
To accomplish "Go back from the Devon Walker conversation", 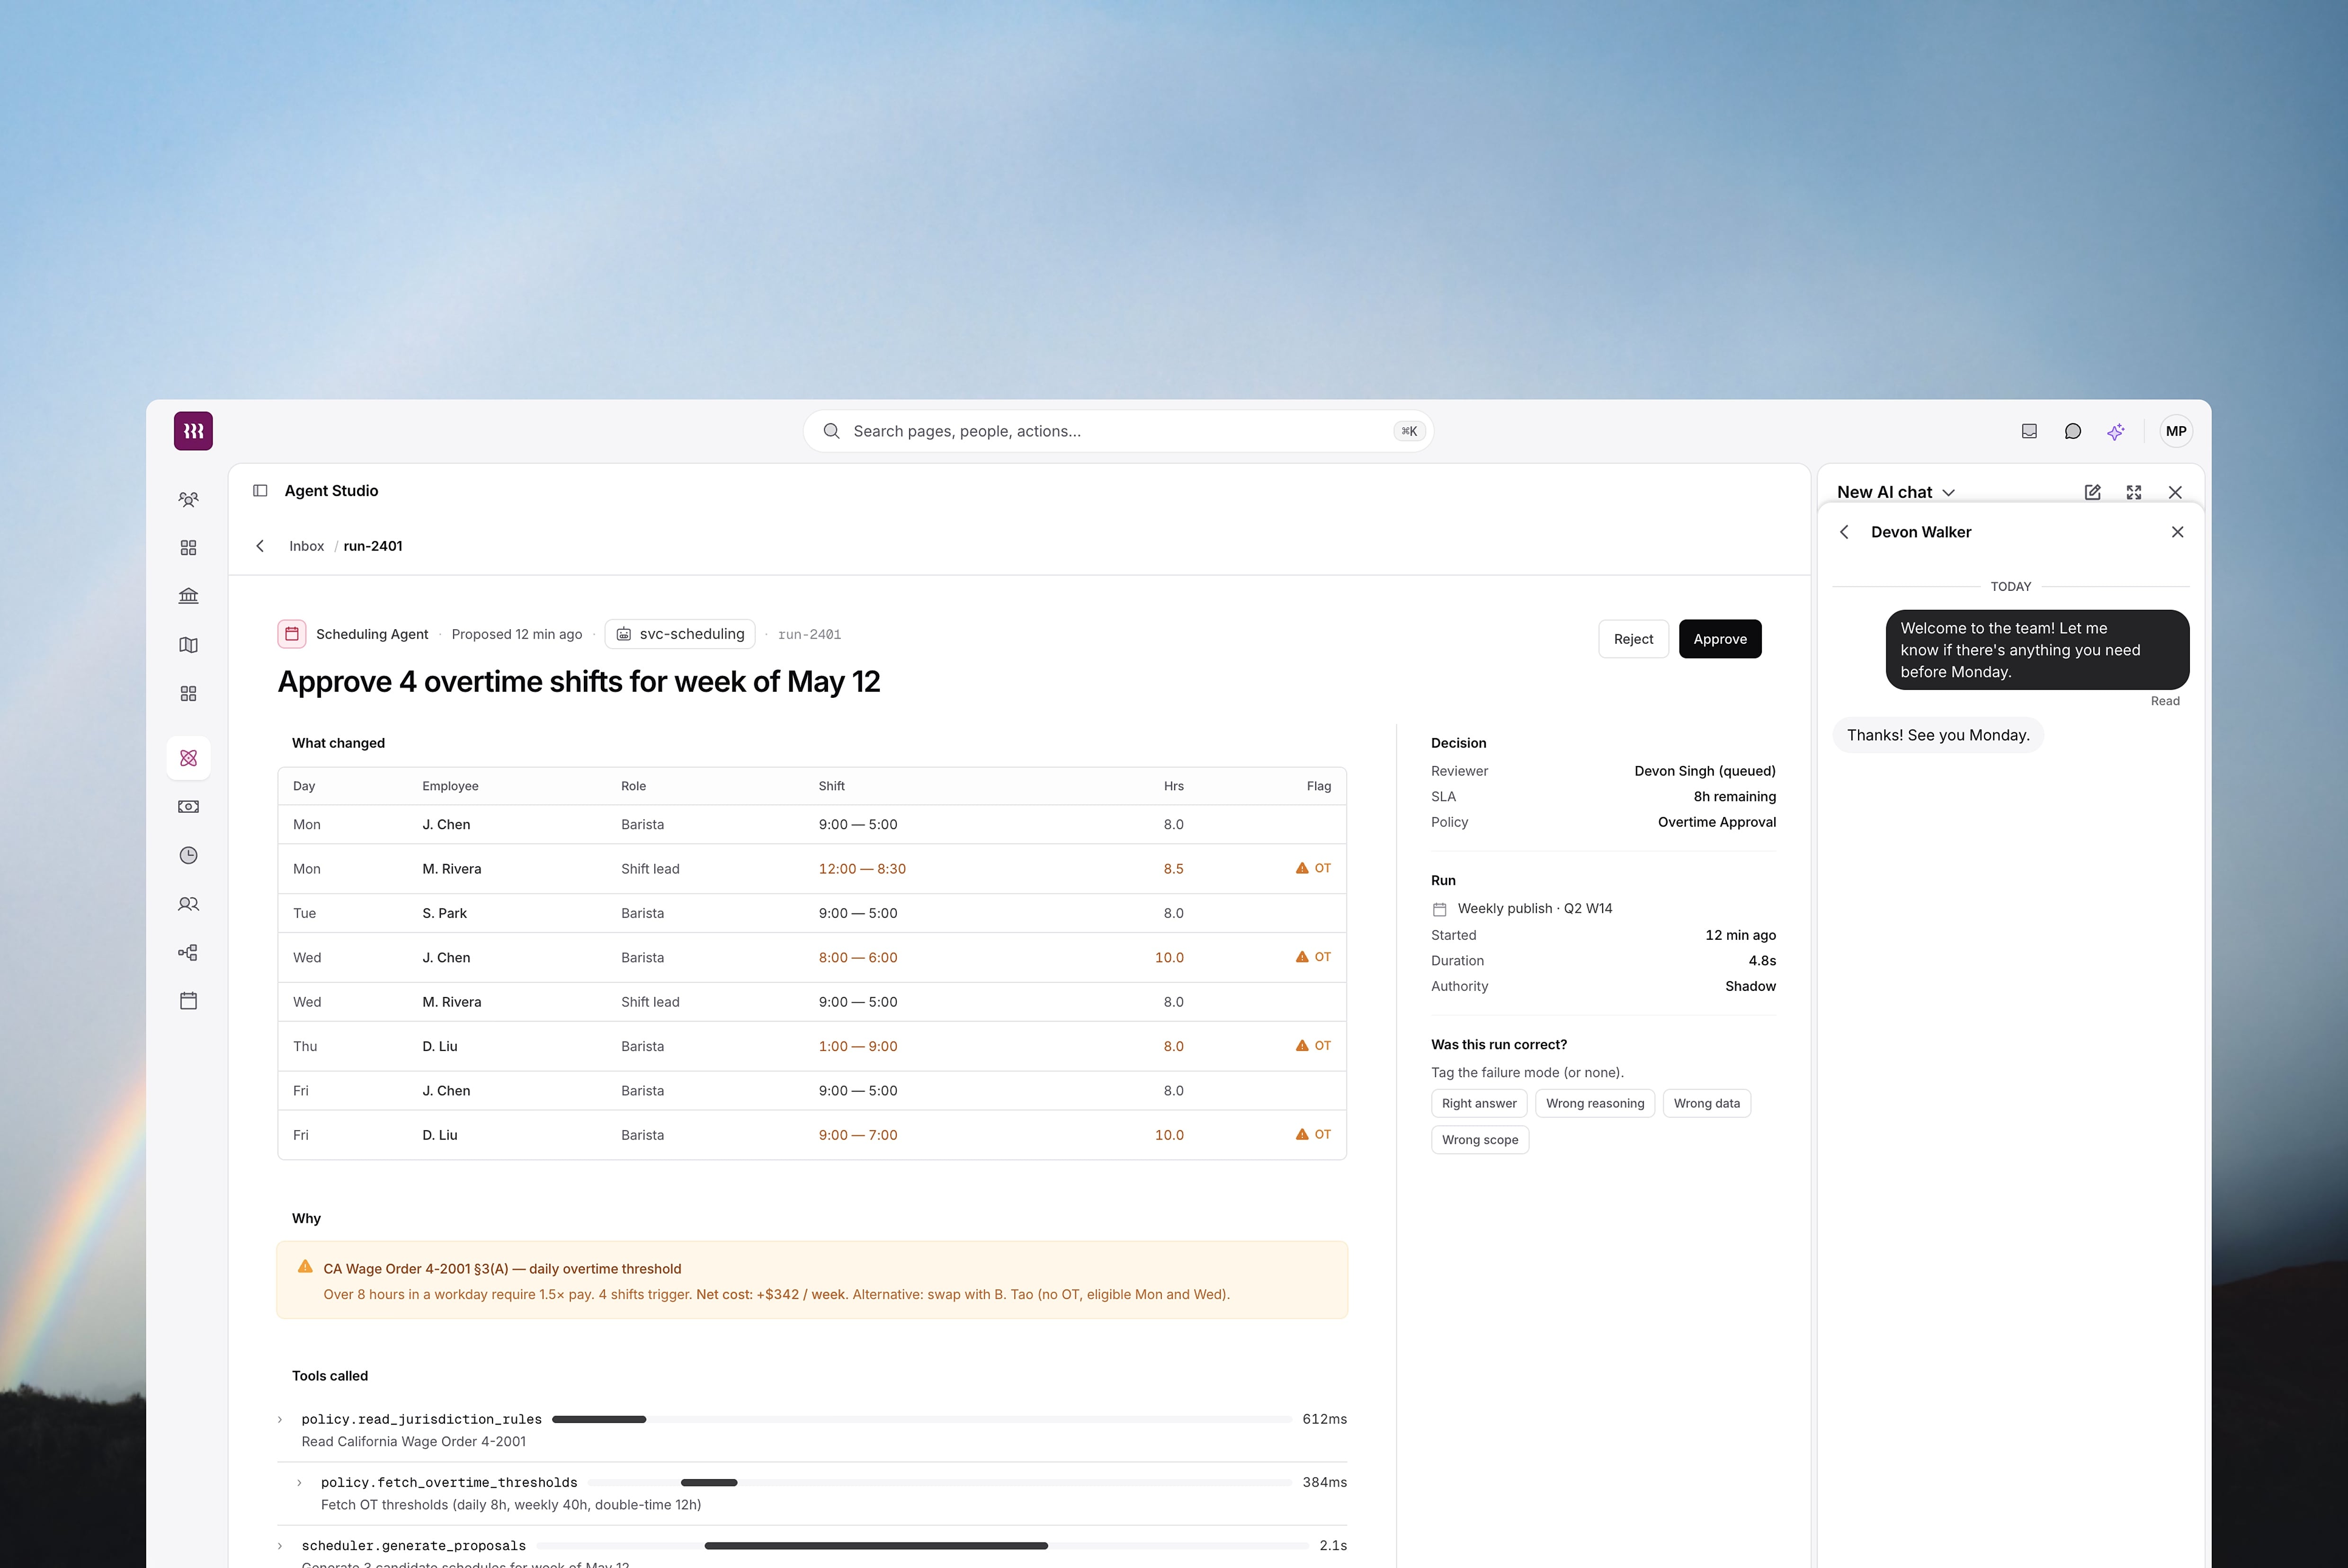I will point(1845,532).
